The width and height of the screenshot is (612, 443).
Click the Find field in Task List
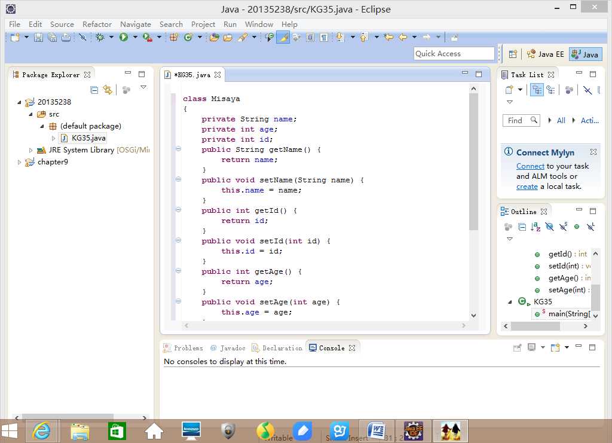(521, 121)
